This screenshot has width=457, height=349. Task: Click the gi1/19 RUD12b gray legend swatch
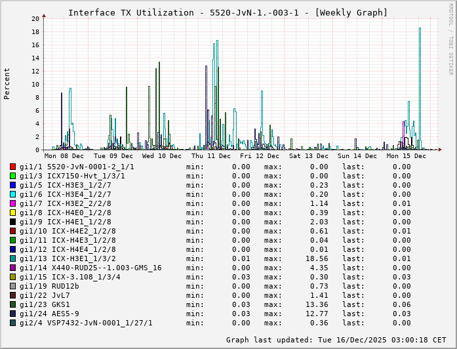(x=12, y=286)
